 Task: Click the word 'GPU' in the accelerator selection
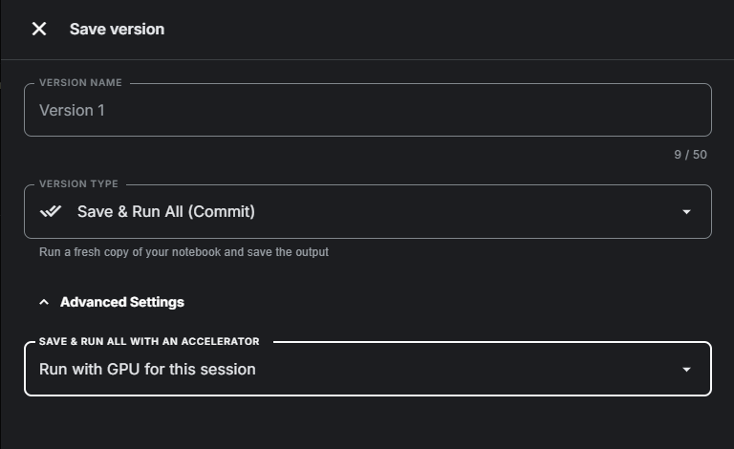coord(123,369)
